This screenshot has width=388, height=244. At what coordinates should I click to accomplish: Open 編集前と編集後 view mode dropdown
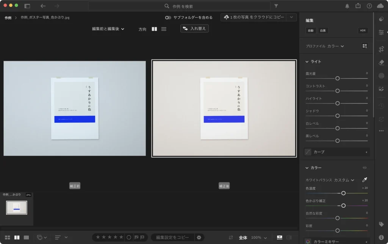108,29
